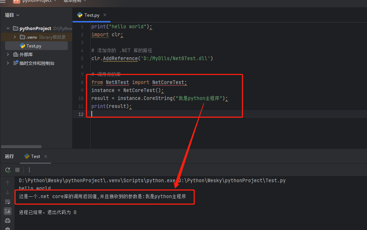Expand the 临时文件和控制台 node

(x=8, y=63)
